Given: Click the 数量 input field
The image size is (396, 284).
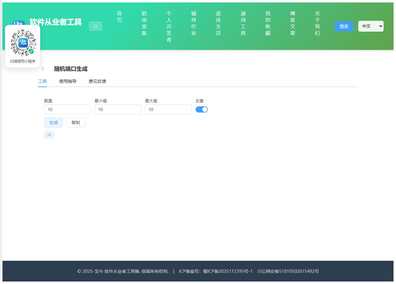Looking at the screenshot, I should tap(67, 109).
